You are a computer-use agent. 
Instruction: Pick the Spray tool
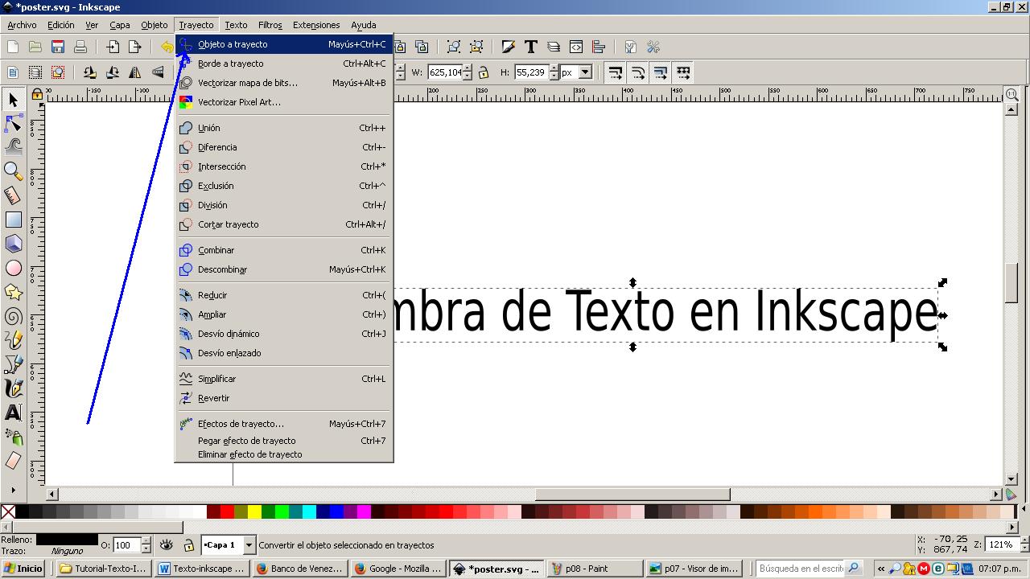13,437
